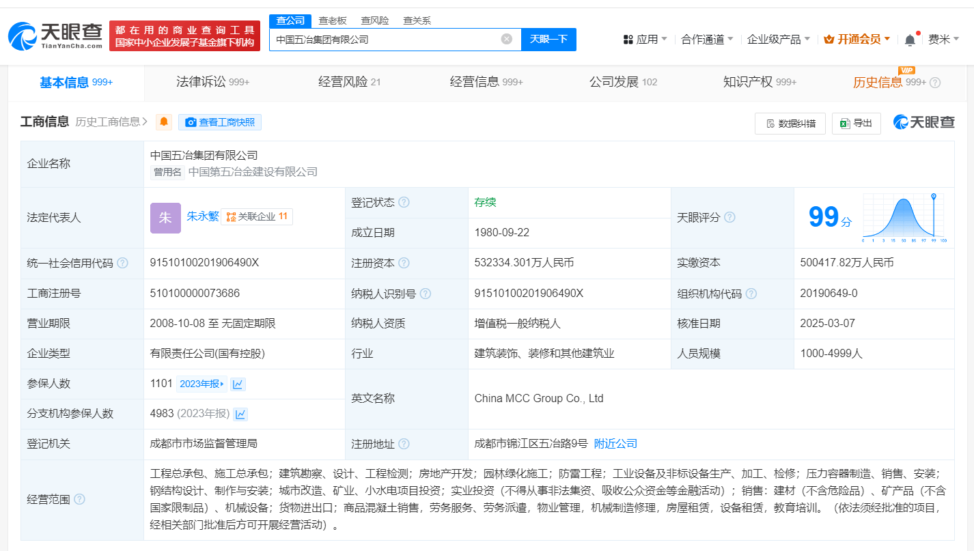Click the help icon next to 纳税人识别号
The height and width of the screenshot is (551, 974).
[426, 294]
